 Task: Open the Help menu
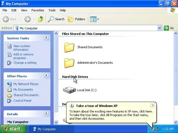(63, 10)
